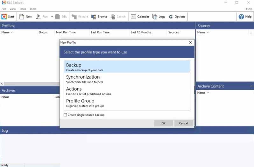Click the Profiles scrollbar left arrow
This screenshot has height=167, width=254.
[2, 84]
